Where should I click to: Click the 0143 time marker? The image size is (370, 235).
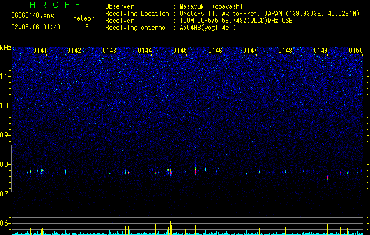point(109,51)
